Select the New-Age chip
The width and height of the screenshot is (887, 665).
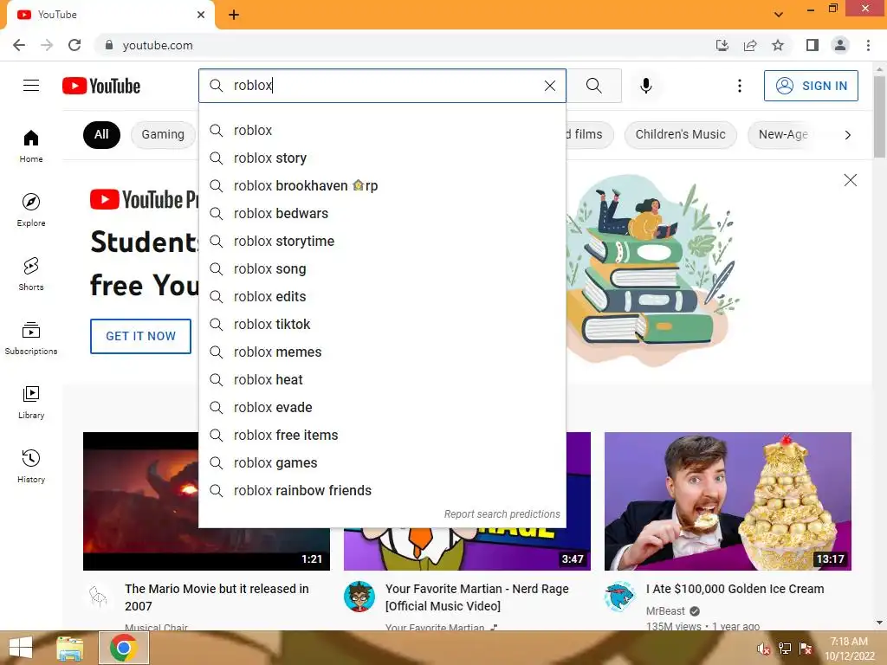coord(783,134)
